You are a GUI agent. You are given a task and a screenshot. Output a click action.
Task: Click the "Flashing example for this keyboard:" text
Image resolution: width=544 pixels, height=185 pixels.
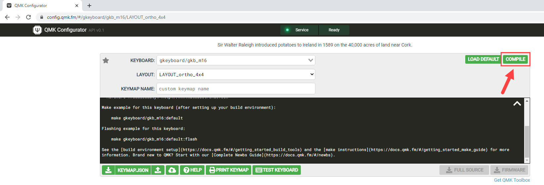[143, 129]
